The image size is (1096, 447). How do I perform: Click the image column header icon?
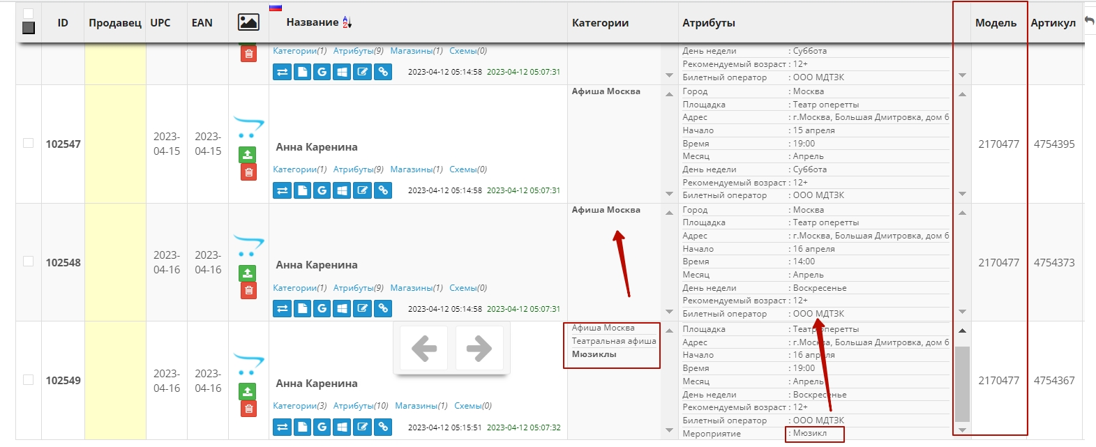(248, 22)
